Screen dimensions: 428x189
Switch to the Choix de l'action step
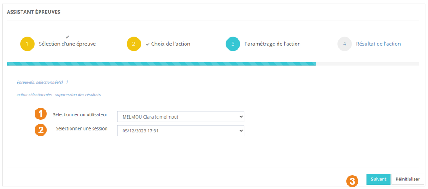tap(171, 44)
